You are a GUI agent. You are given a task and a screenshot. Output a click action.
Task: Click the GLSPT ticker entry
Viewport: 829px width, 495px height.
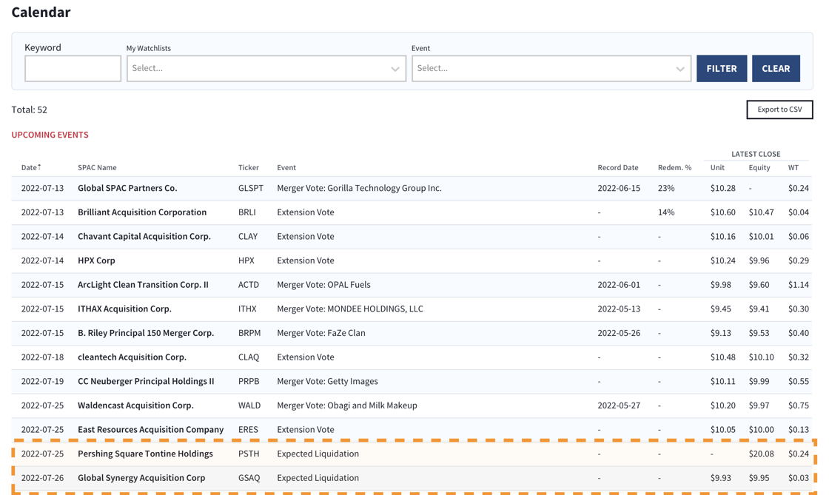point(249,188)
